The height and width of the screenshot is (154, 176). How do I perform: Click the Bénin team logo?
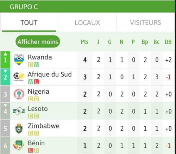pyautogui.click(x=19, y=146)
